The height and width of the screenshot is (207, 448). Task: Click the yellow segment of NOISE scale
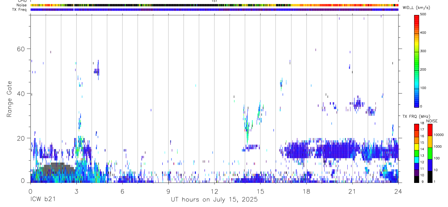click(430, 141)
